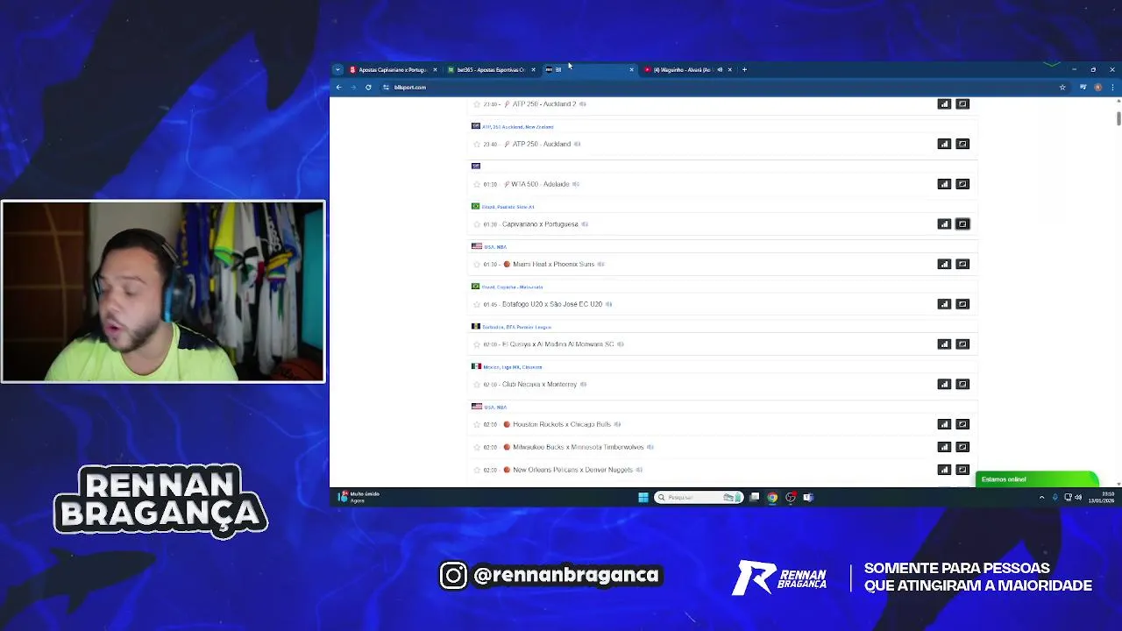Image resolution: width=1122 pixels, height=631 pixels.
Task: Click sound icon next to Capivariano x Portuguesa
Action: click(585, 224)
